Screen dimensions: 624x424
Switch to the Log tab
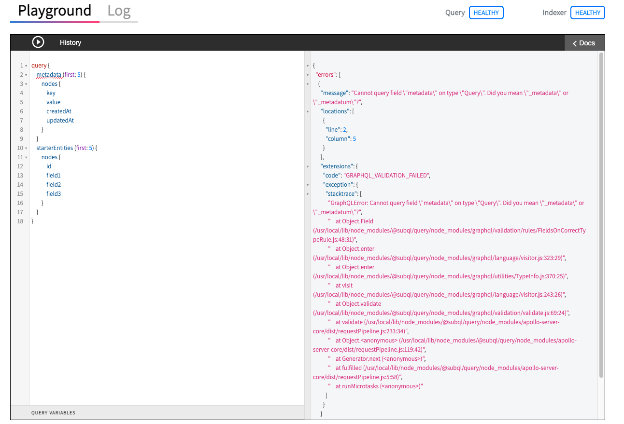pos(119,11)
